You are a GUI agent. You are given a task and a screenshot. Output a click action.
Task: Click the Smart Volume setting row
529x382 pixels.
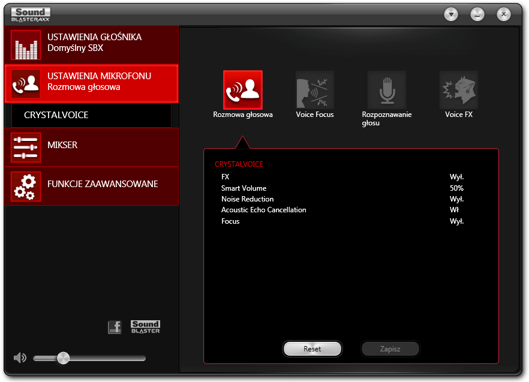tap(343, 188)
